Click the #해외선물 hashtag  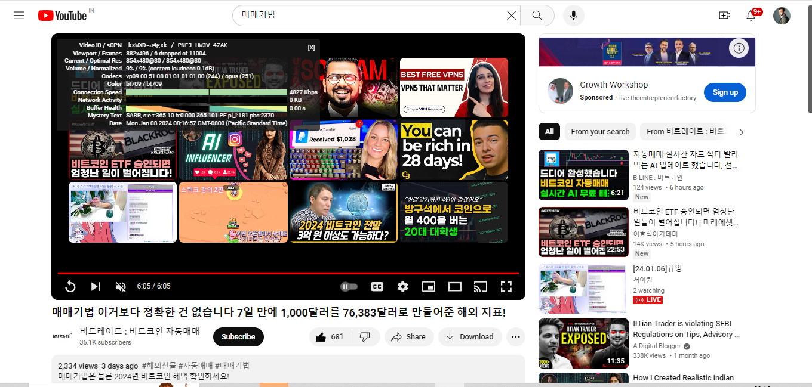(x=159, y=366)
